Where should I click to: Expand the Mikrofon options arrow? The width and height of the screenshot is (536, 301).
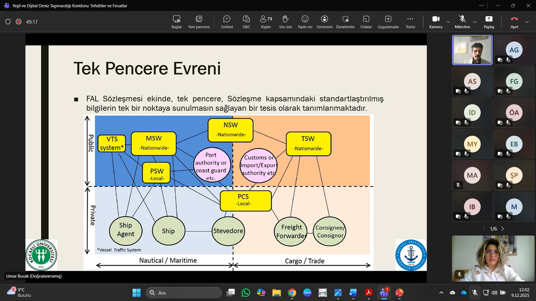(475, 22)
